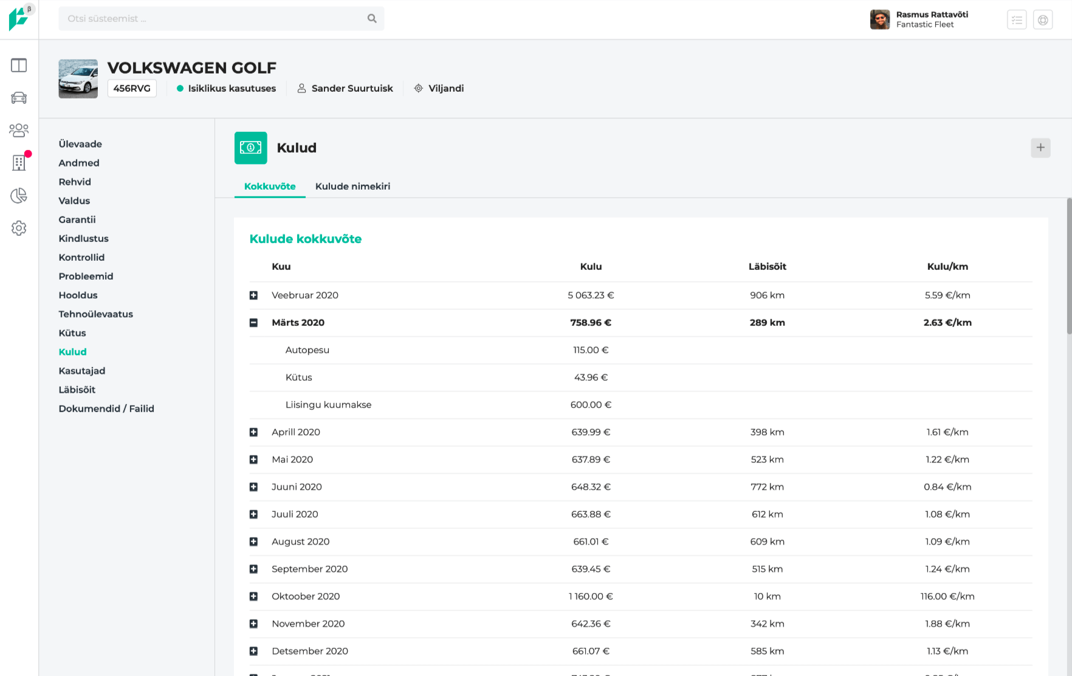
Task: Expand the Veebruar 2020 row
Action: coord(253,295)
